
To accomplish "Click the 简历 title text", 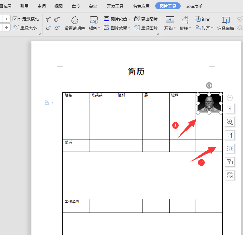I will tap(136, 72).
